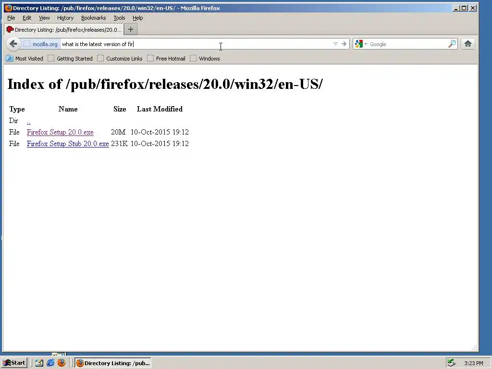Viewport: 492px width, 369px height.
Task: Open the View menu
Action: click(x=44, y=18)
